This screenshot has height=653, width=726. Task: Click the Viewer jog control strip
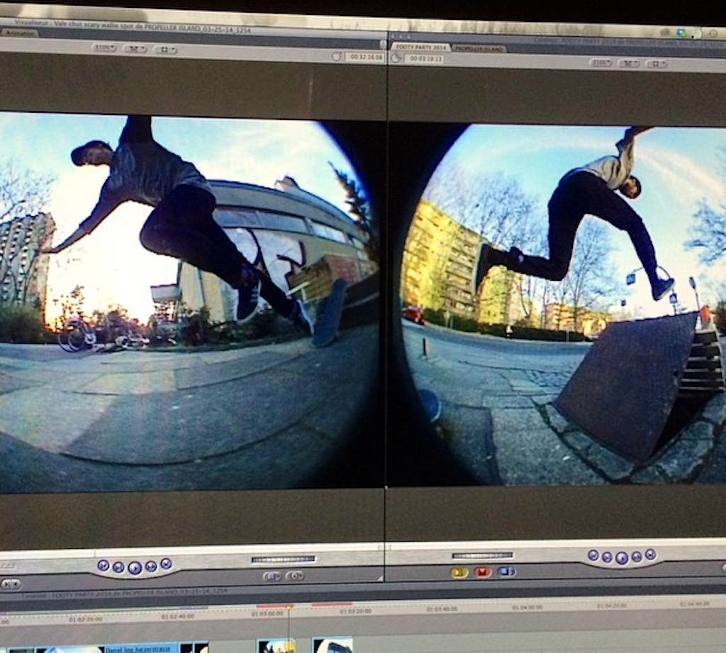pyautogui.click(x=284, y=559)
